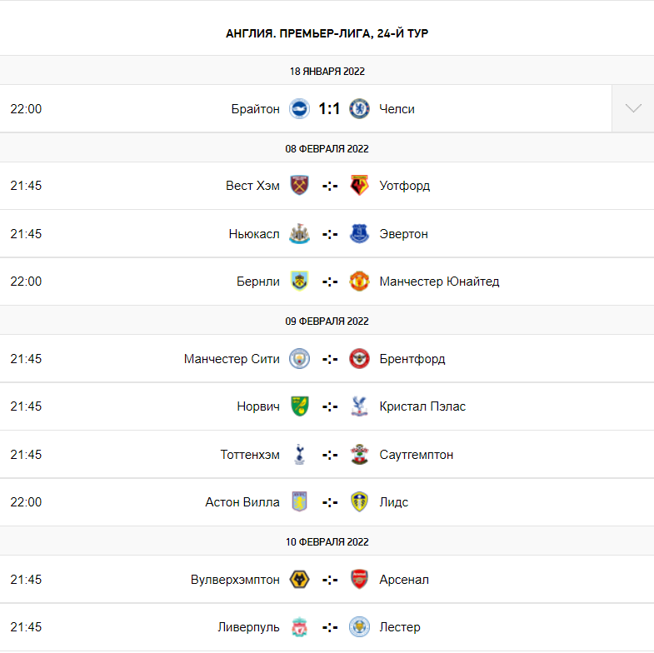This screenshot has height=653, width=654.
Task: Click the Crystal Palace crest icon
Action: pyautogui.click(x=359, y=406)
